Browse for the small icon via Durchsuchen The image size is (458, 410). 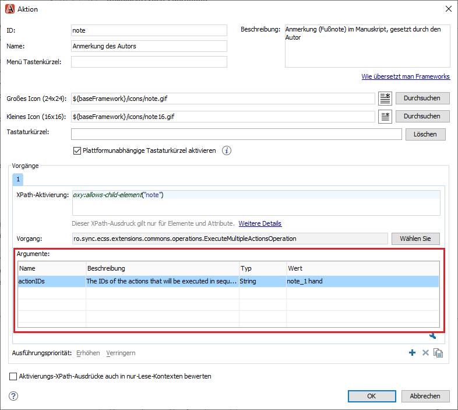[x=422, y=117]
